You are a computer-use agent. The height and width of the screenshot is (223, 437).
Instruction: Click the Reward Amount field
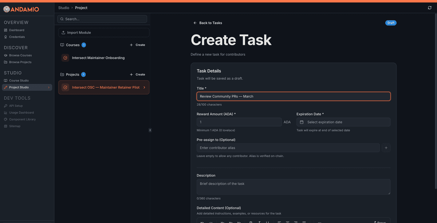239,122
